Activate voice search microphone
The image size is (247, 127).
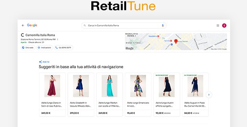(x=163, y=25)
